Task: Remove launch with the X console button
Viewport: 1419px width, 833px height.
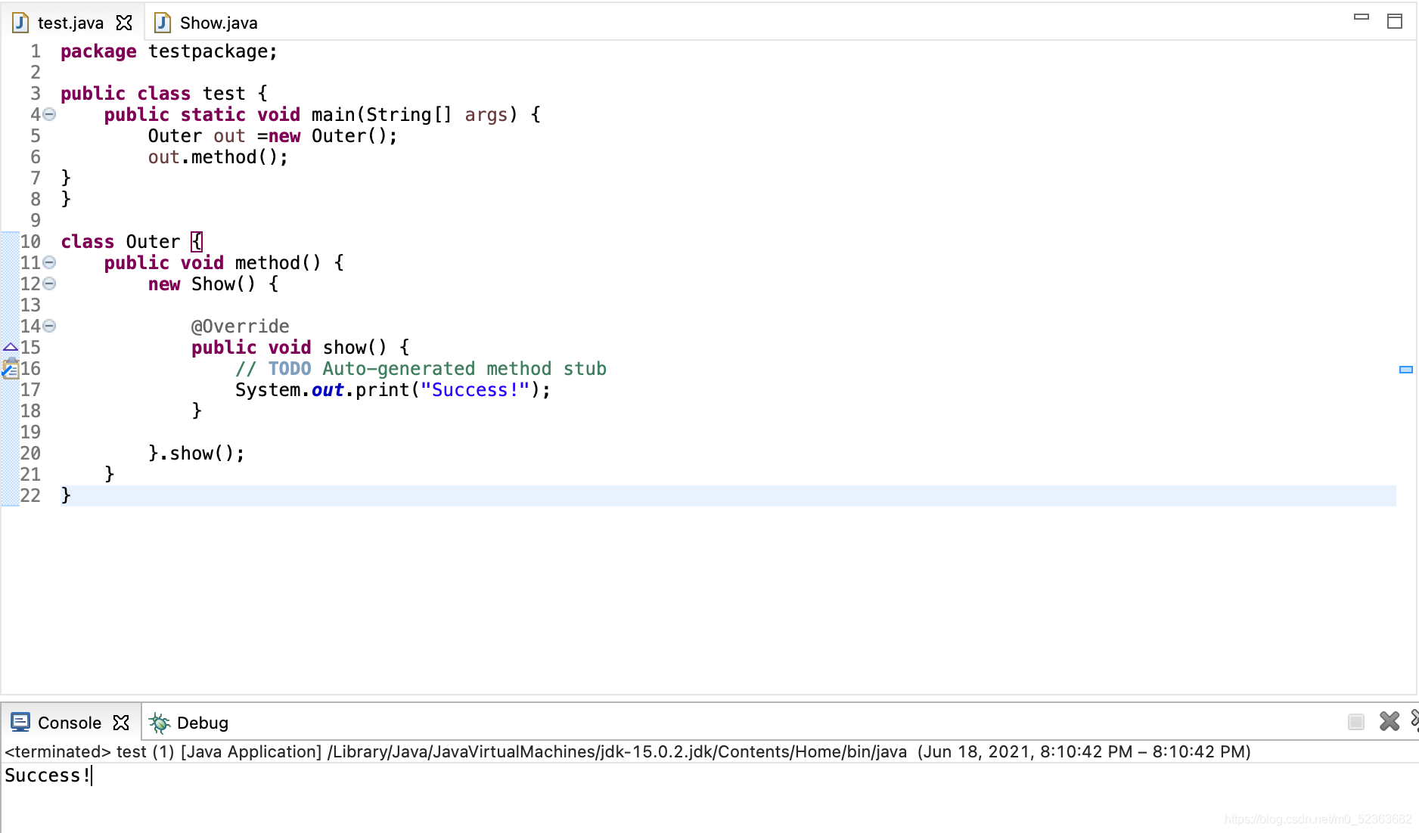Action: [x=1390, y=722]
